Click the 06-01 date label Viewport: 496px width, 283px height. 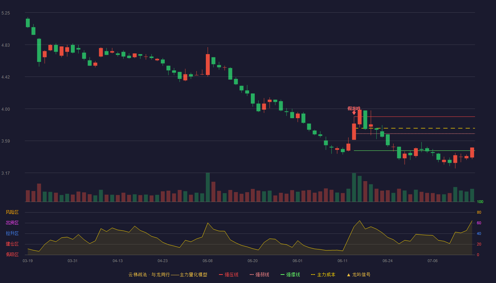(x=298, y=261)
